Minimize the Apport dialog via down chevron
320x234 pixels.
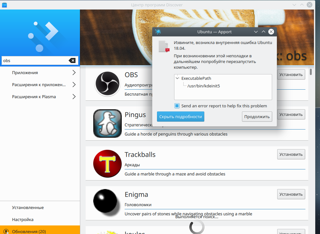click(256, 32)
